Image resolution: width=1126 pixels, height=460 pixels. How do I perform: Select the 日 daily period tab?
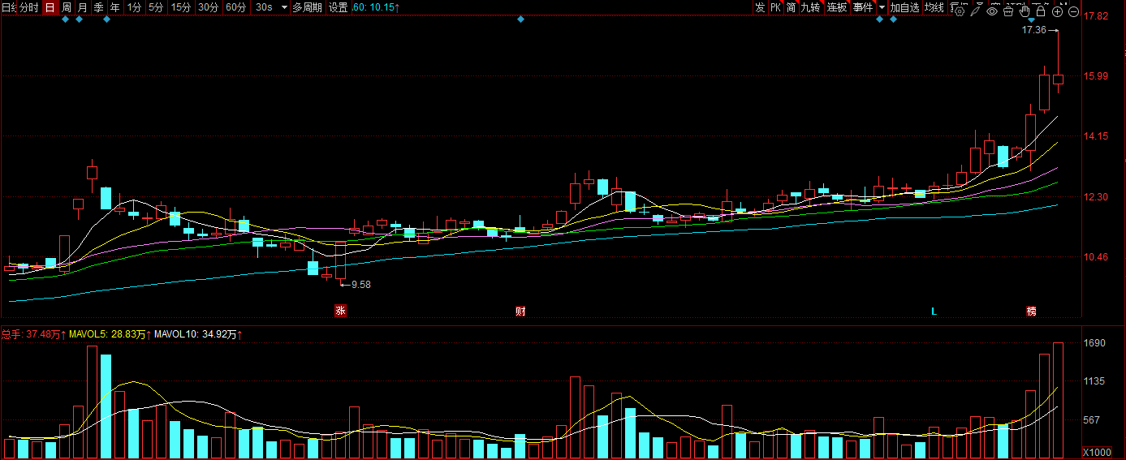[50, 7]
